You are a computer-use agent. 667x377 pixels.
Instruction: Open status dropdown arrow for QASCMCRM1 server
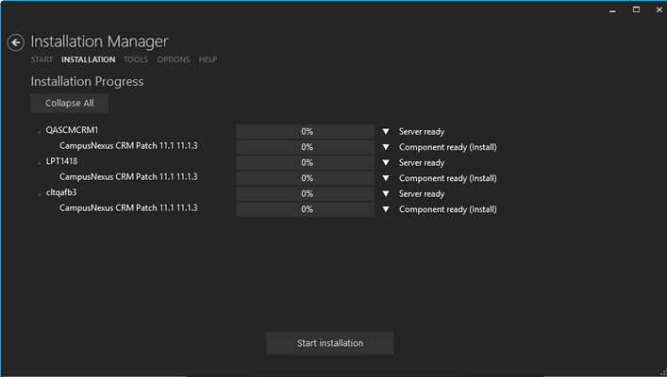coord(386,132)
